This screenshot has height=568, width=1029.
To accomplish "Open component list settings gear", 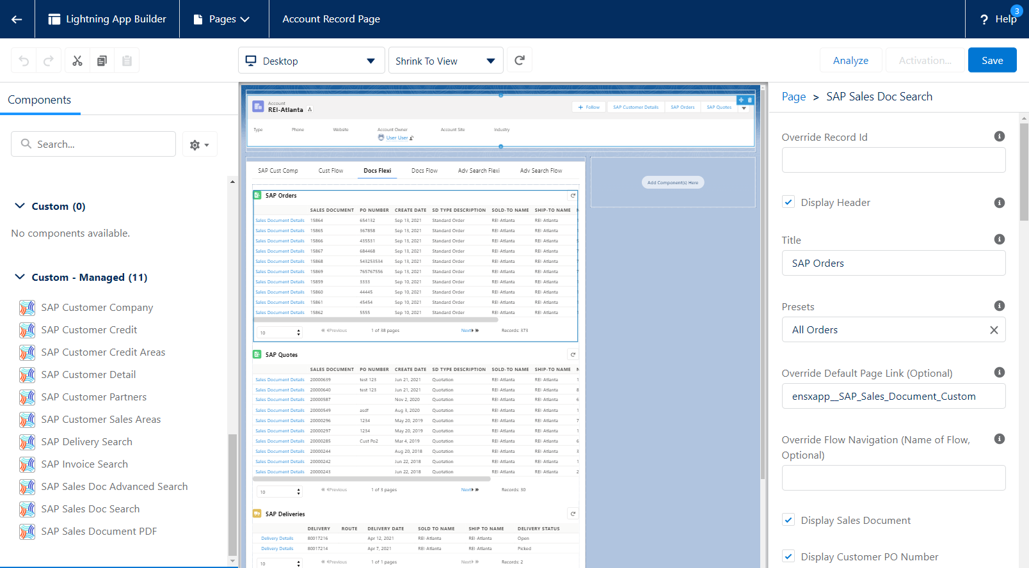I will point(200,145).
